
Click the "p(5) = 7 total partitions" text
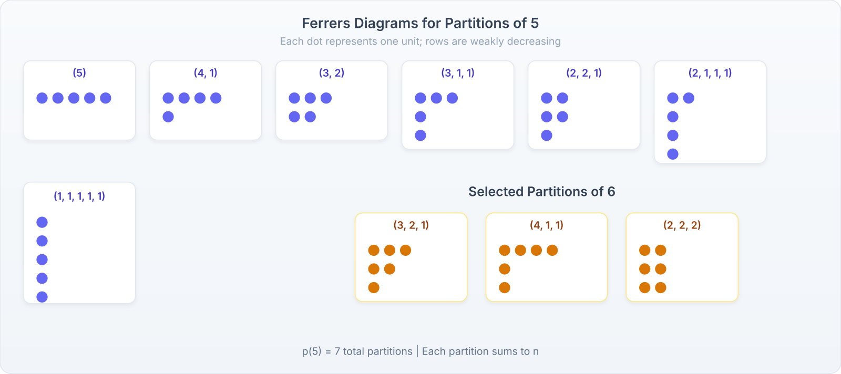point(357,351)
